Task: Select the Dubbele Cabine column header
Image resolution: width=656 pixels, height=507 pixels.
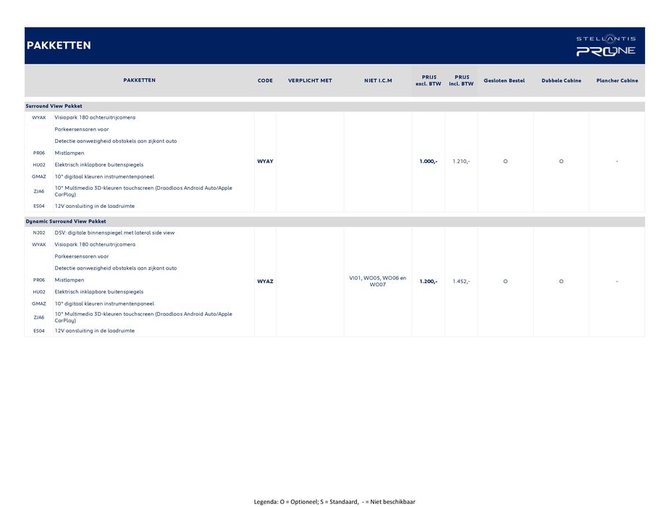Action: (561, 80)
